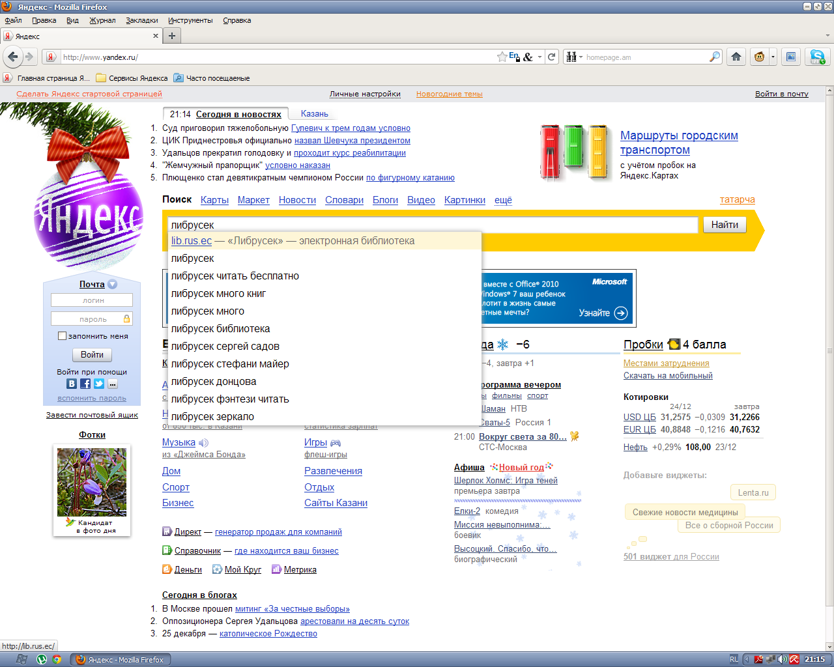Click the Yandex site icon beside the URL
The width and height of the screenshot is (834, 667).
(x=51, y=57)
